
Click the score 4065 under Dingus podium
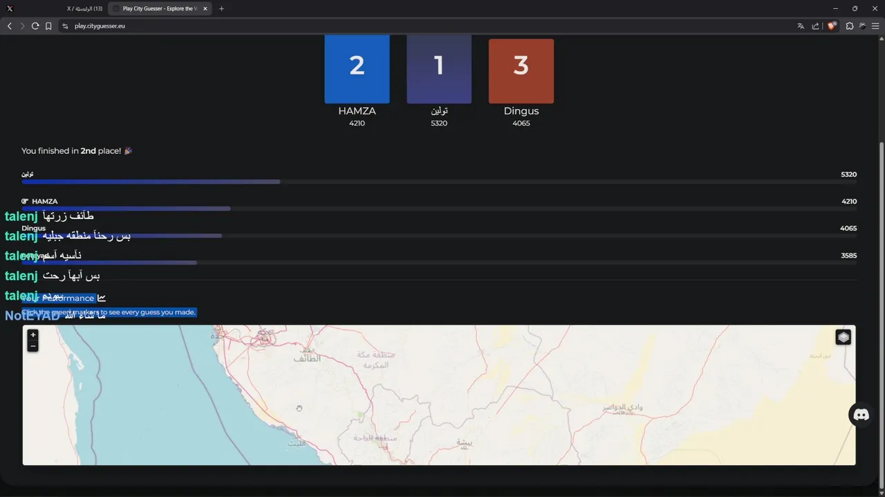tap(521, 124)
